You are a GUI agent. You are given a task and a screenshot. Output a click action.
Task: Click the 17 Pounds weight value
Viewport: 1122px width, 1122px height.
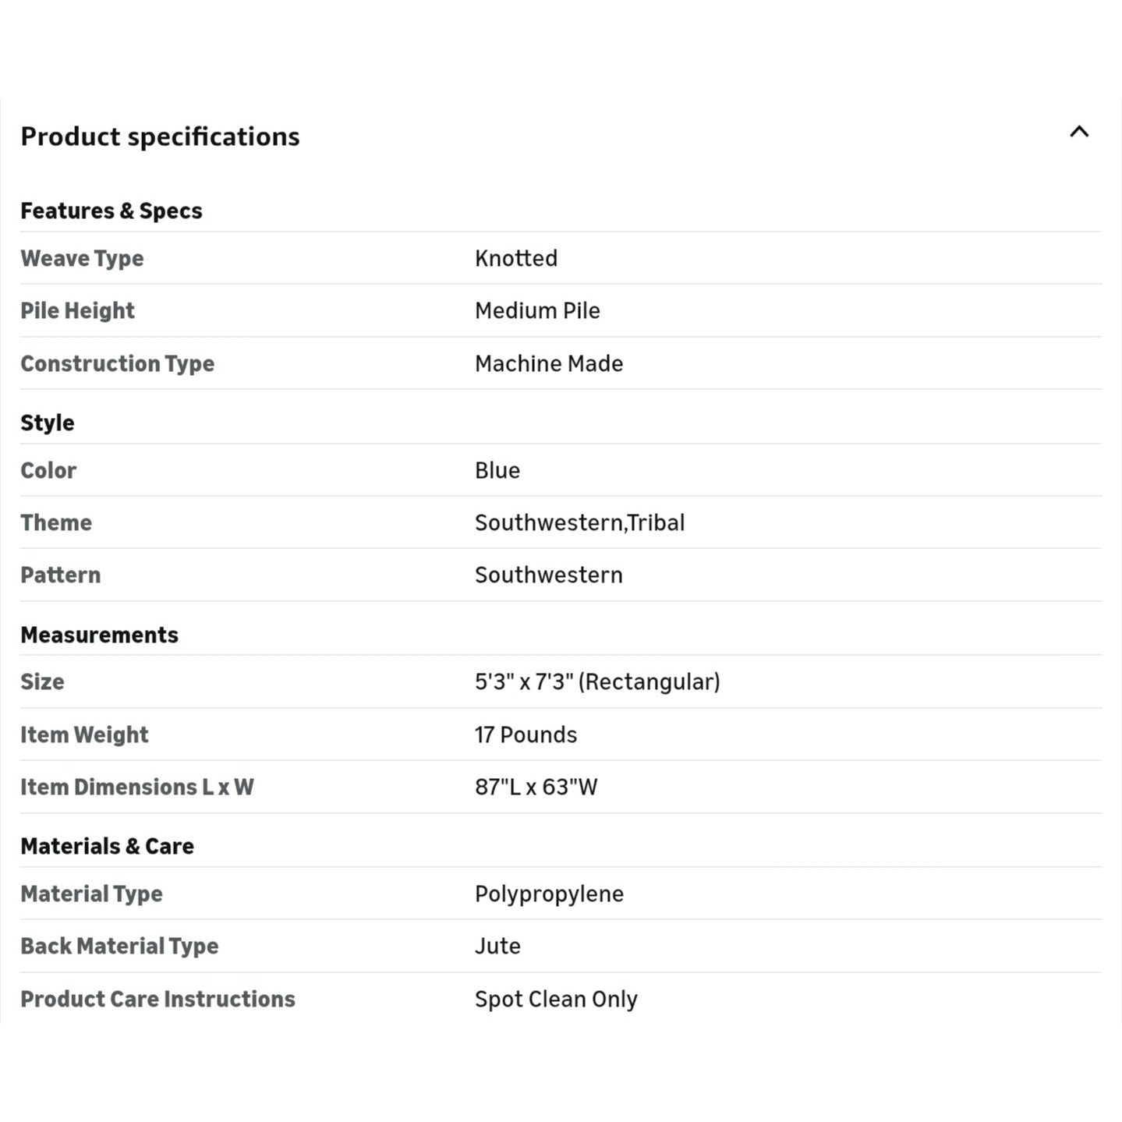pos(526,734)
